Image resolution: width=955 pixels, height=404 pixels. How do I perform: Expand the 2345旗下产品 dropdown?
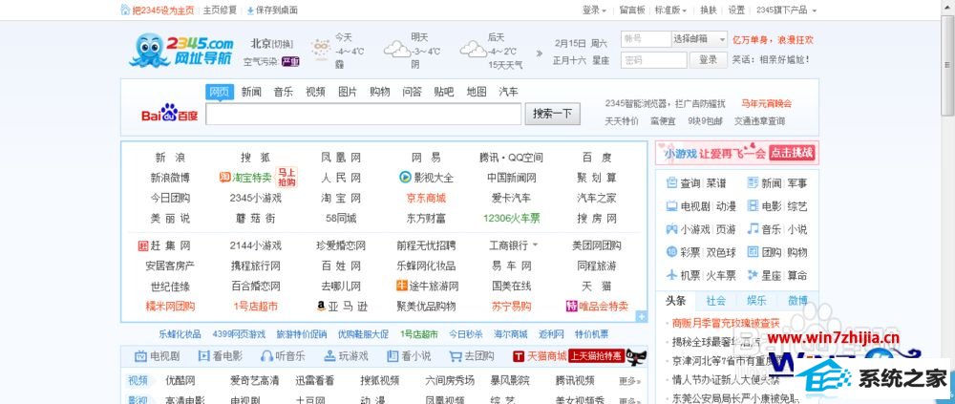click(x=785, y=11)
